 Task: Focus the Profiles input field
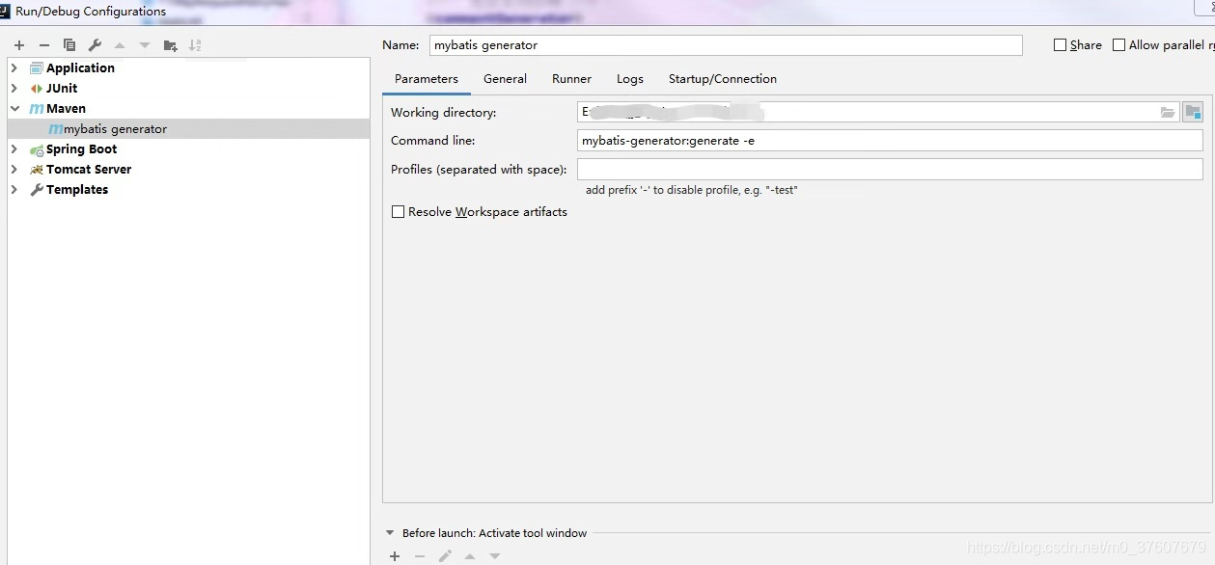[890, 170]
